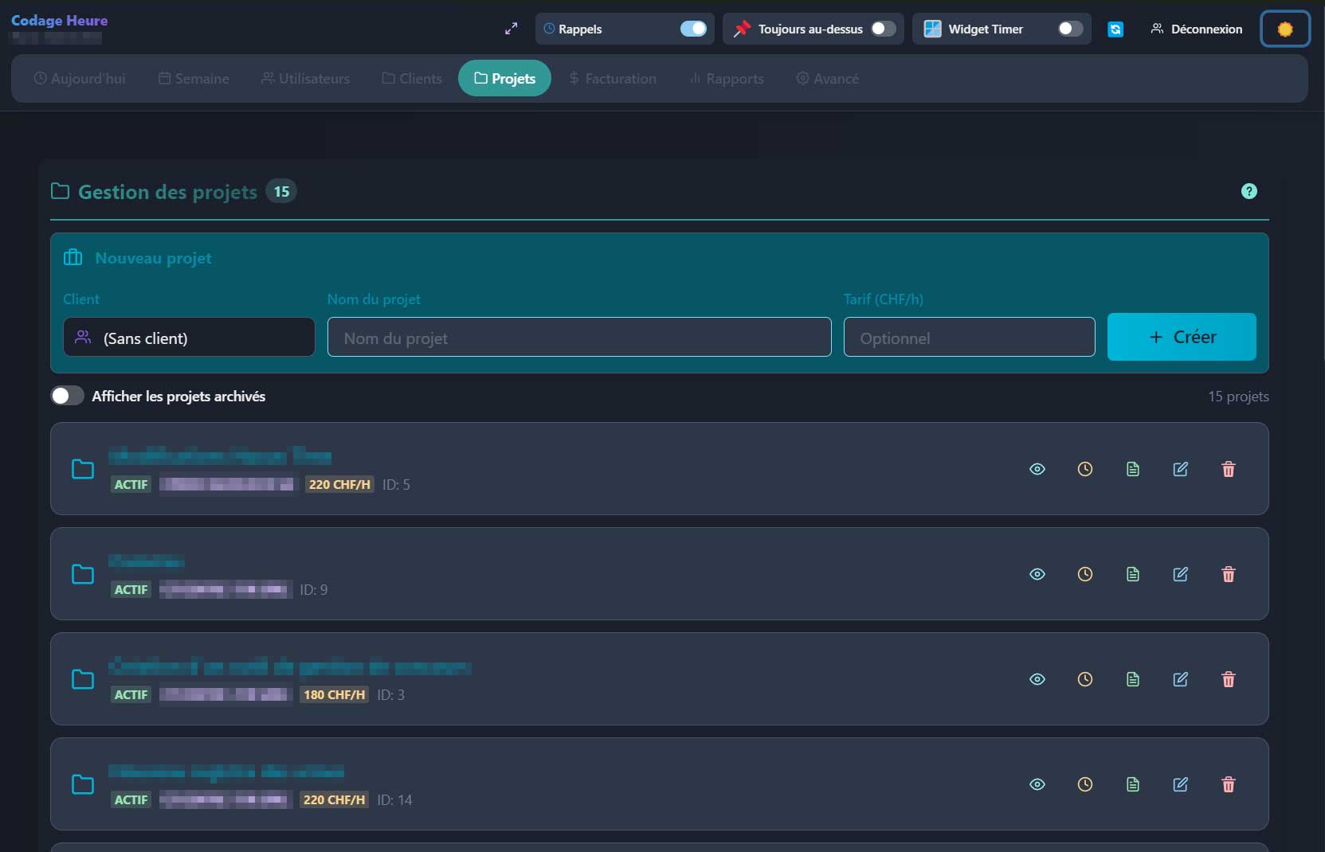Enable the Toujours au-dessus switch

(883, 29)
